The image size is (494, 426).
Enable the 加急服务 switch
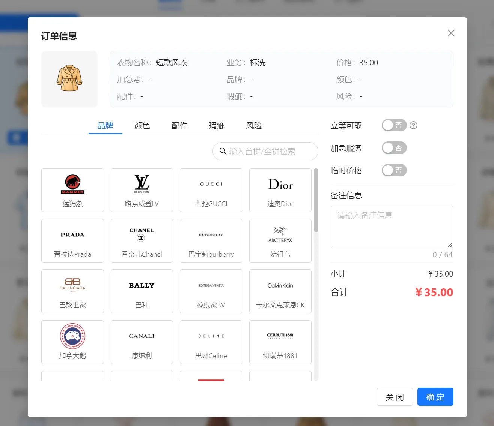point(394,148)
